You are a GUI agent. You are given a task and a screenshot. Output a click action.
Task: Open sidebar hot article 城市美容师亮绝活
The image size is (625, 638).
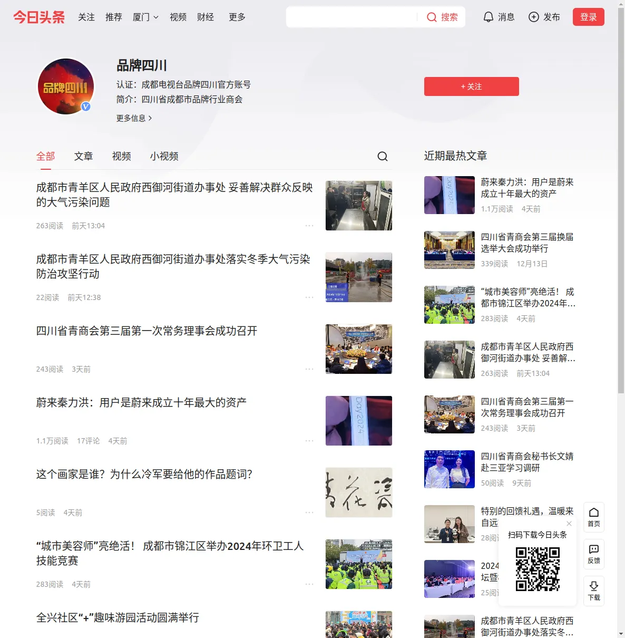coord(528,297)
